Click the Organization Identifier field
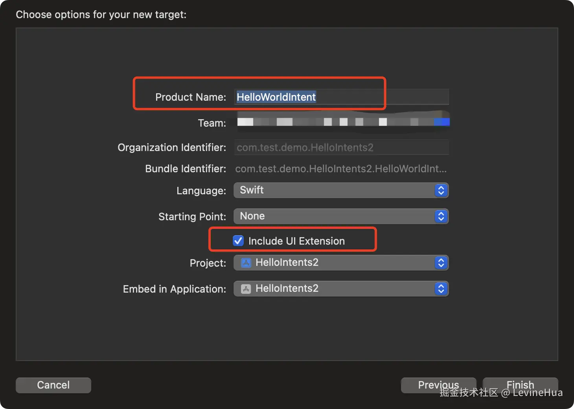Image resolution: width=574 pixels, height=409 pixels. coord(341,147)
